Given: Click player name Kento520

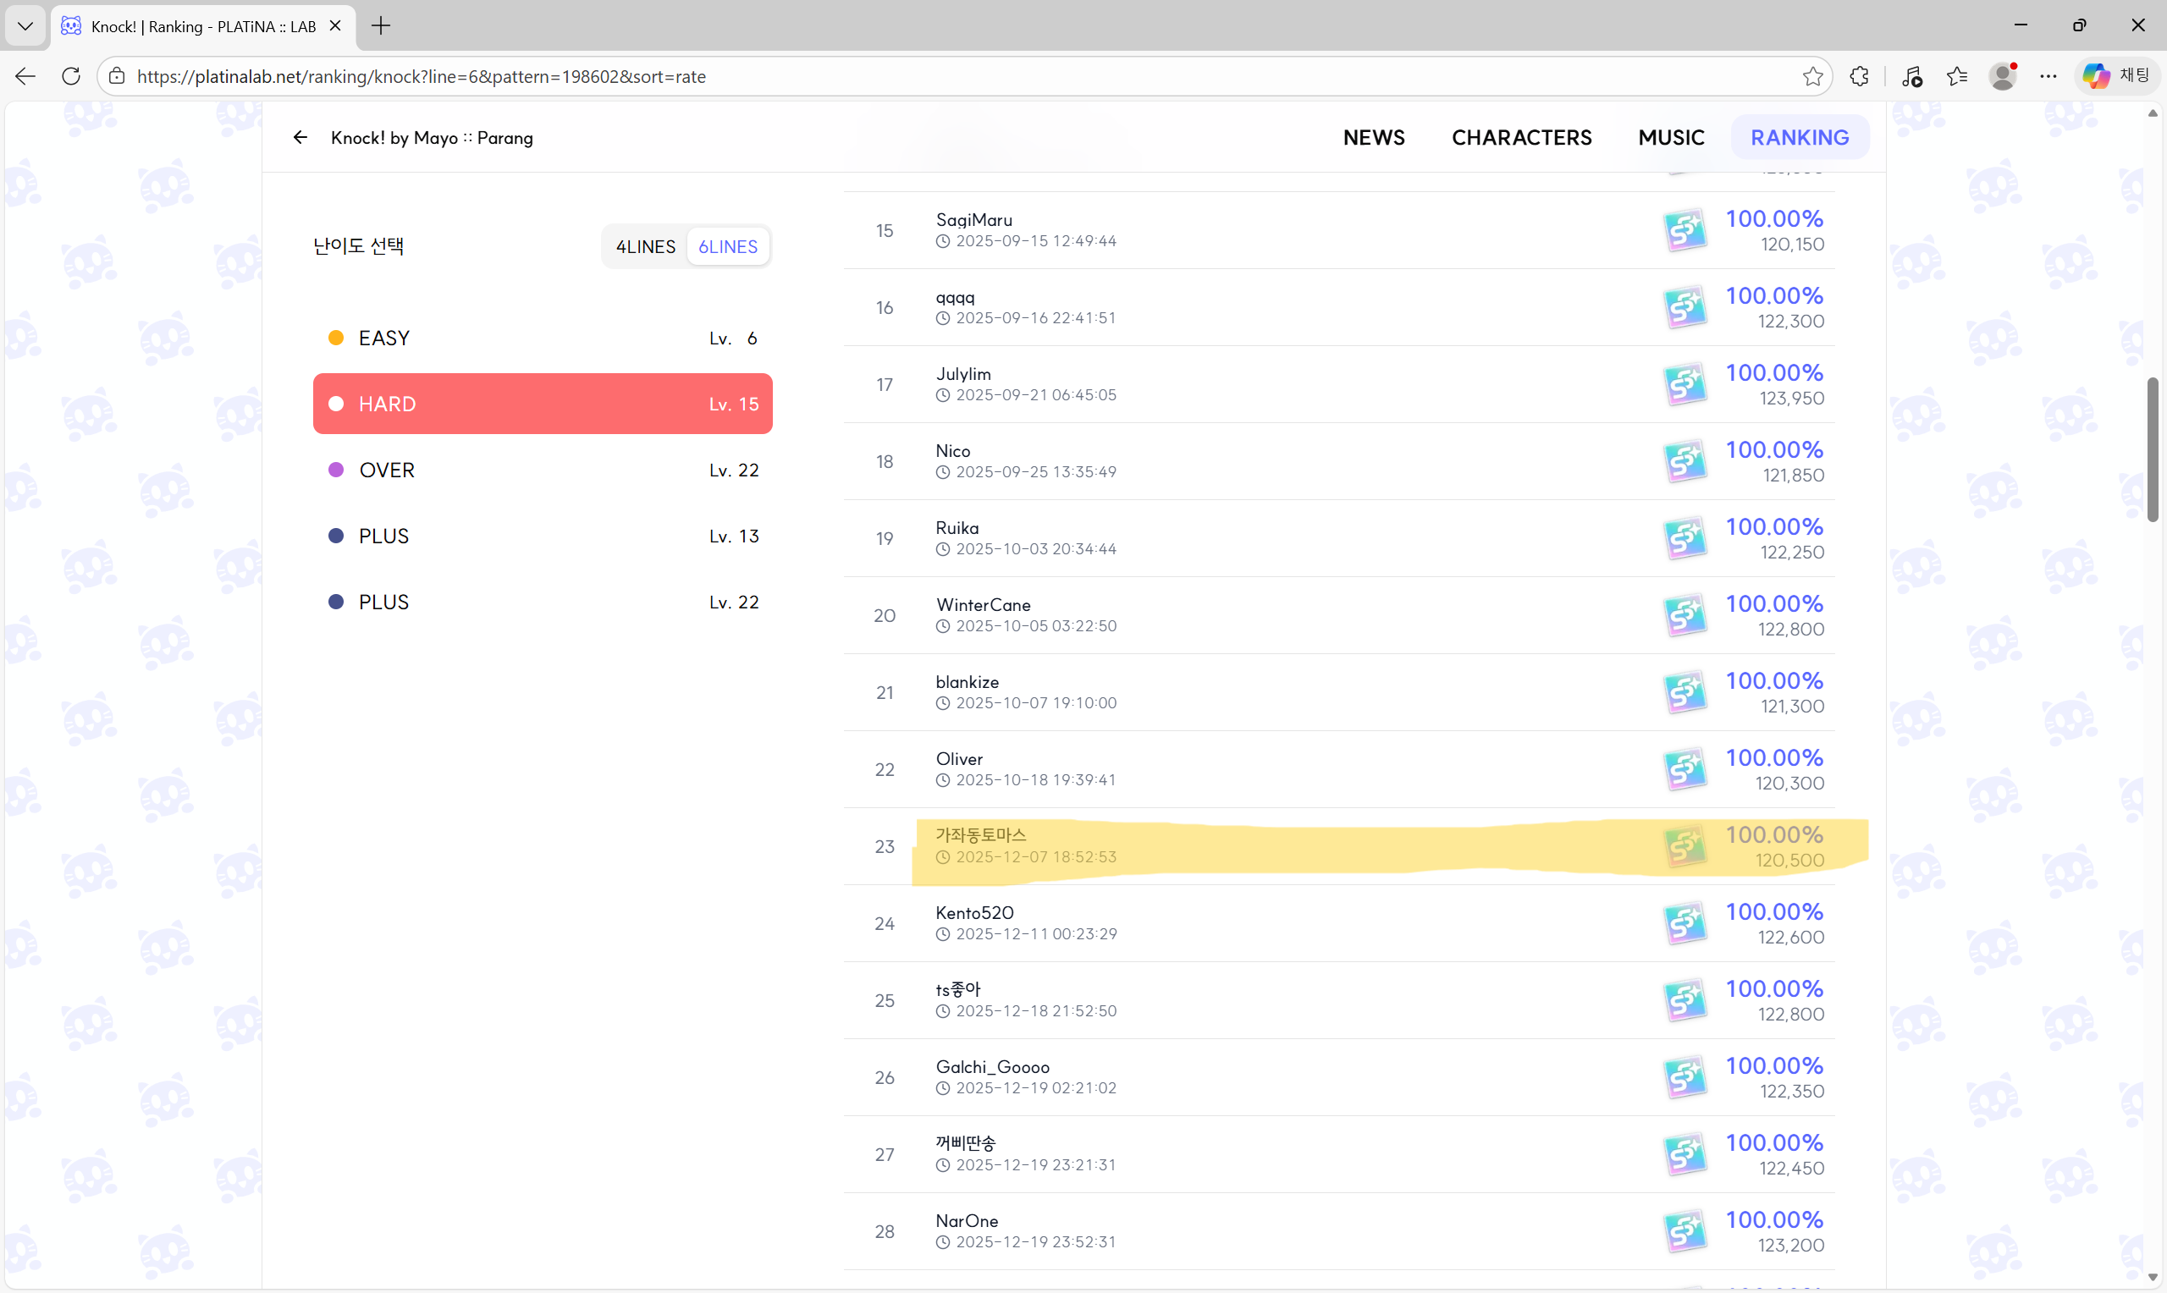Looking at the screenshot, I should 974,913.
